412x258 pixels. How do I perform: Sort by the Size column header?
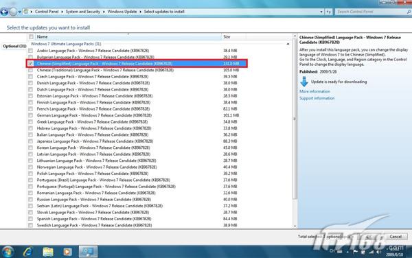[x=234, y=37]
